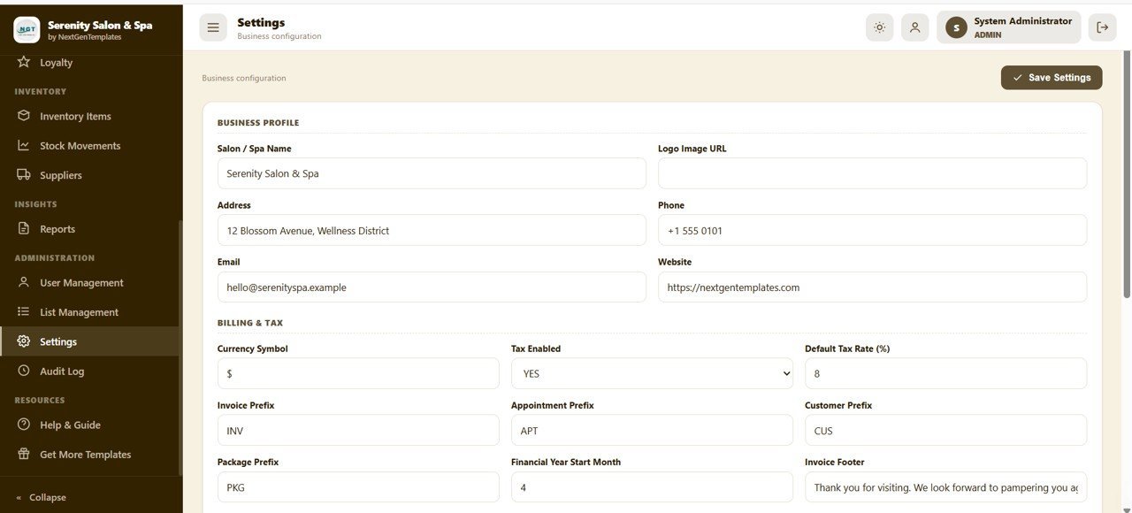Open Help & Guide link
The height and width of the screenshot is (513, 1132).
click(x=89, y=425)
